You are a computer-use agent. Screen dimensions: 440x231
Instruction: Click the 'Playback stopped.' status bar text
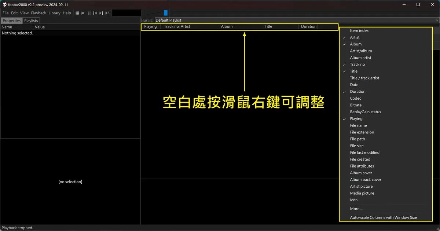pyautogui.click(x=18, y=228)
